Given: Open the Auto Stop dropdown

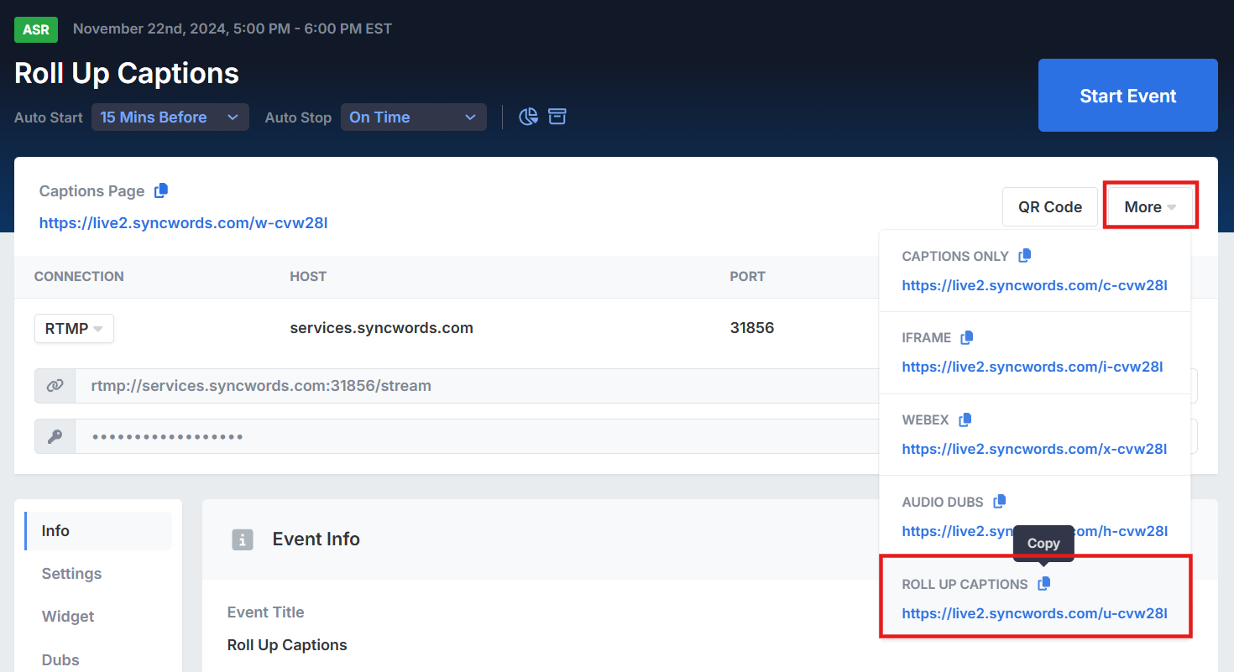Looking at the screenshot, I should 413,117.
